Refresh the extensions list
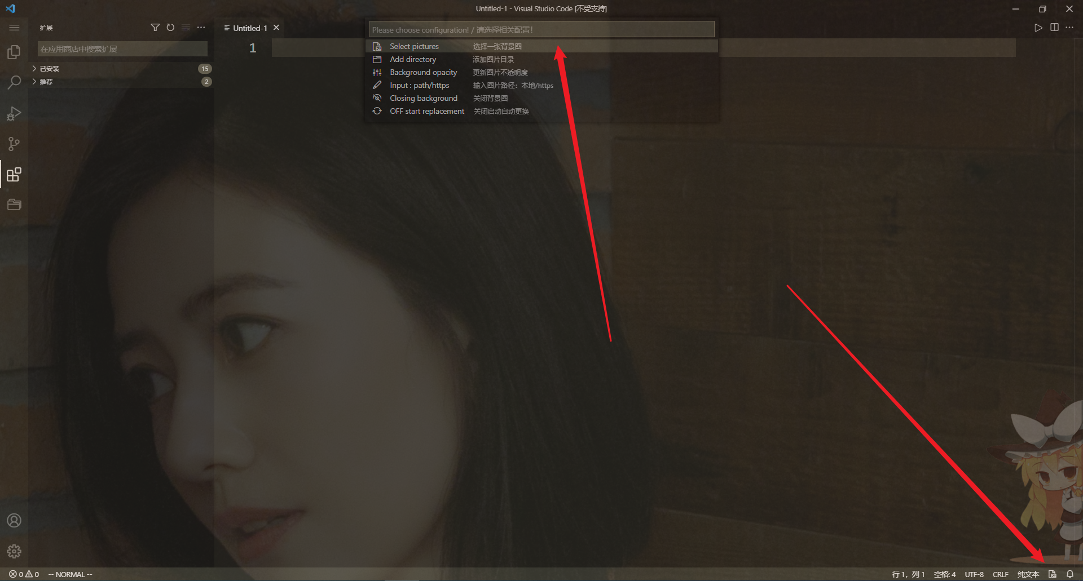Screen dimensions: 1083x581 (x=170, y=28)
